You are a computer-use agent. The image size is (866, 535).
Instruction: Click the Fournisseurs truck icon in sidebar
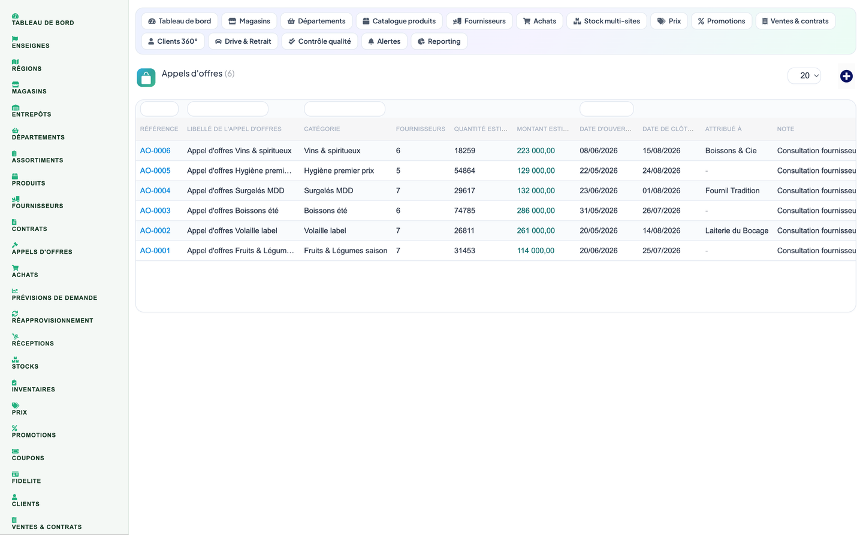coord(16,199)
